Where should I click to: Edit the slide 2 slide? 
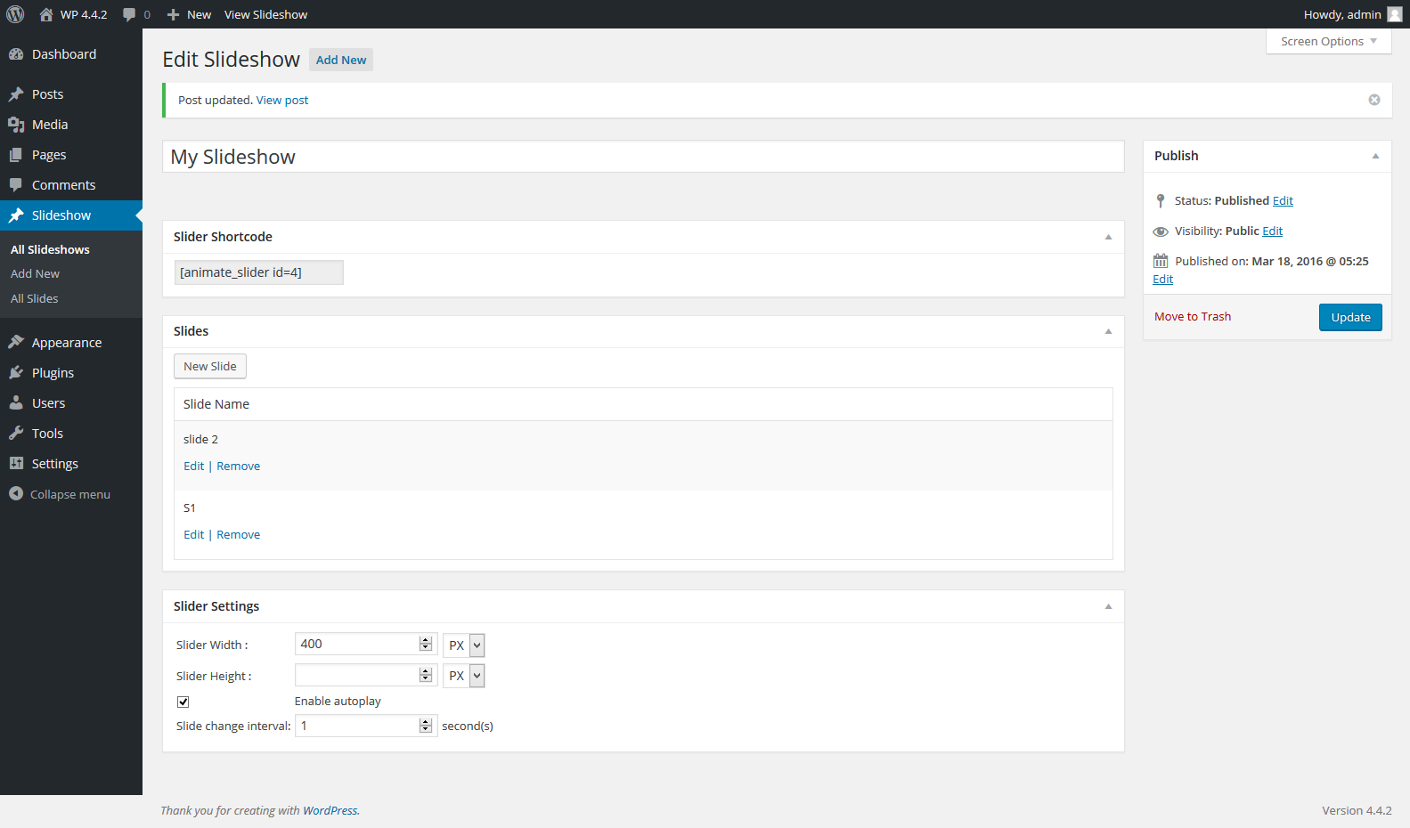[x=193, y=466]
